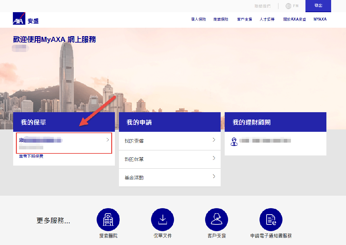Expand the 新的保單 row chevron

pos(214,158)
